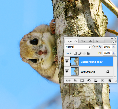Click the layers list scroll up arrow
118x109 pixels.
[115, 59]
